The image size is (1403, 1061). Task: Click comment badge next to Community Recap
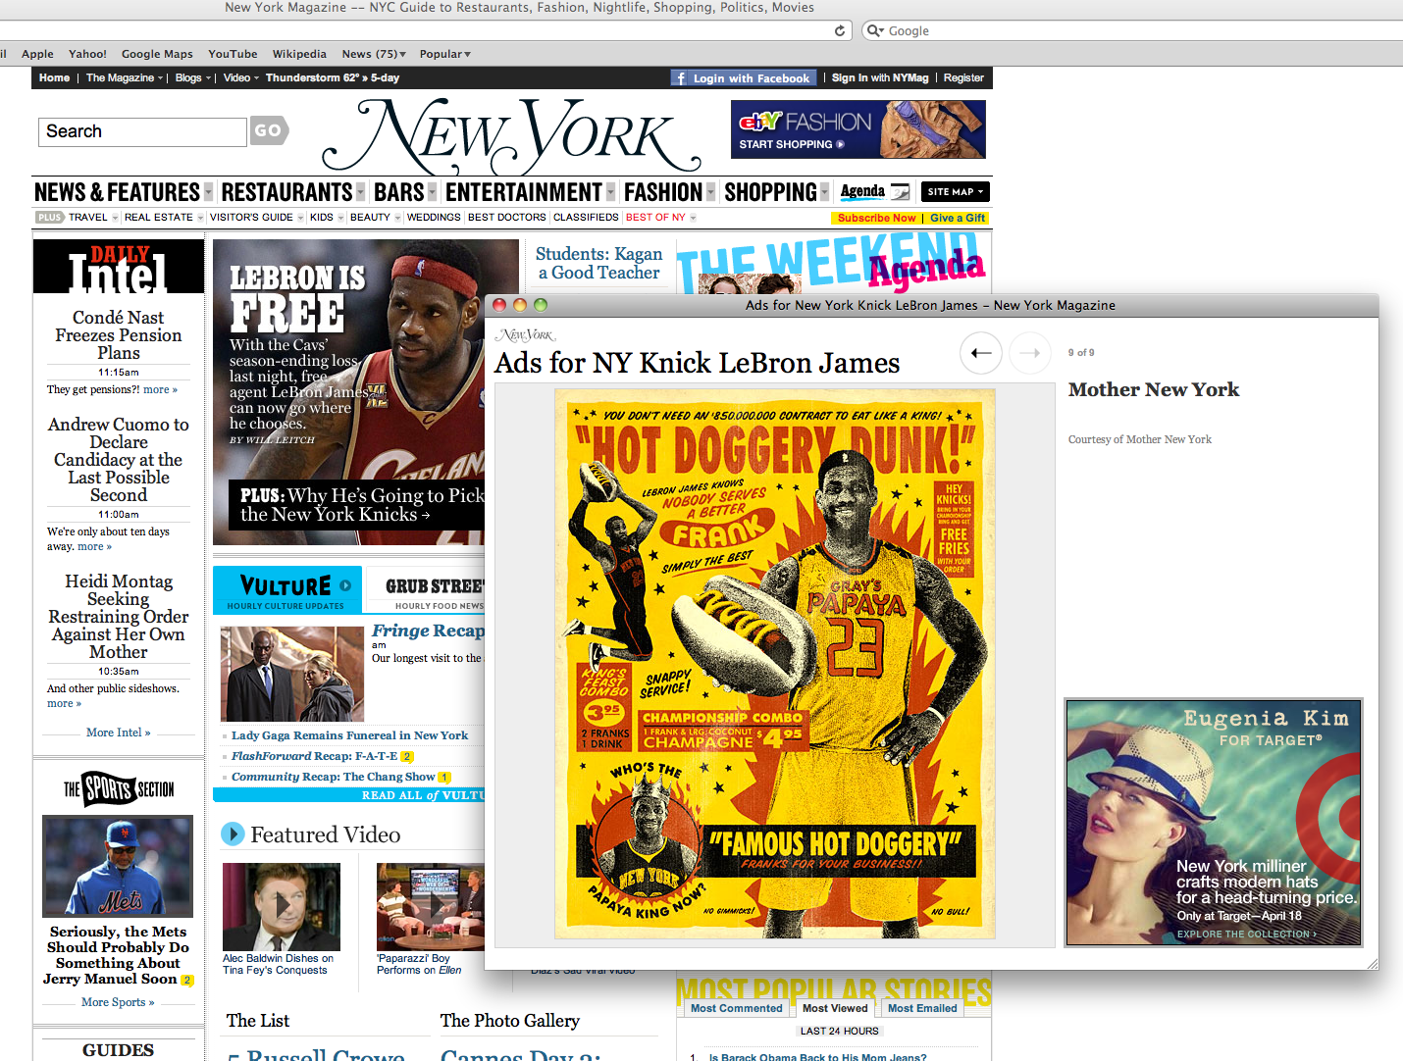click(443, 778)
